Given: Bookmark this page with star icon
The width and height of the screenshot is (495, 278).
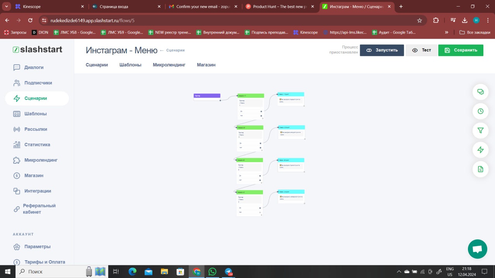Looking at the screenshot, I should [420, 20].
